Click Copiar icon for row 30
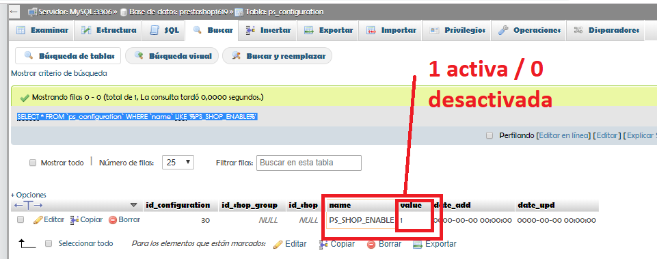 click(86, 219)
